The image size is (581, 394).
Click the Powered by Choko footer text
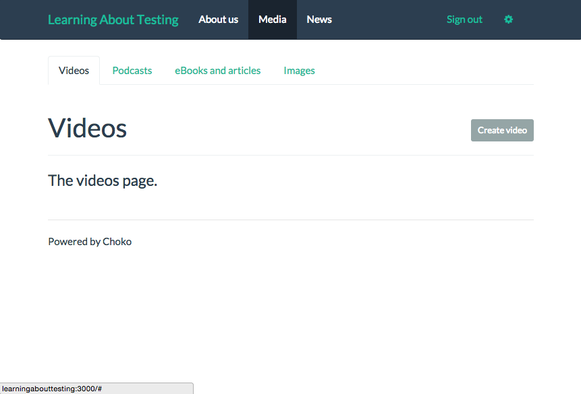90,242
